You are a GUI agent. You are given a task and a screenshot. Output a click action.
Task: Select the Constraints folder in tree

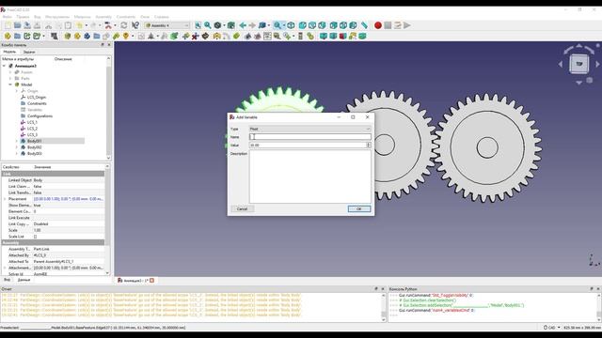pyautogui.click(x=37, y=103)
